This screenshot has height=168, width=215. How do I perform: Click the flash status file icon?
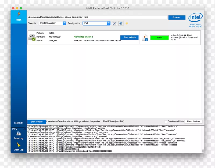(145, 38)
